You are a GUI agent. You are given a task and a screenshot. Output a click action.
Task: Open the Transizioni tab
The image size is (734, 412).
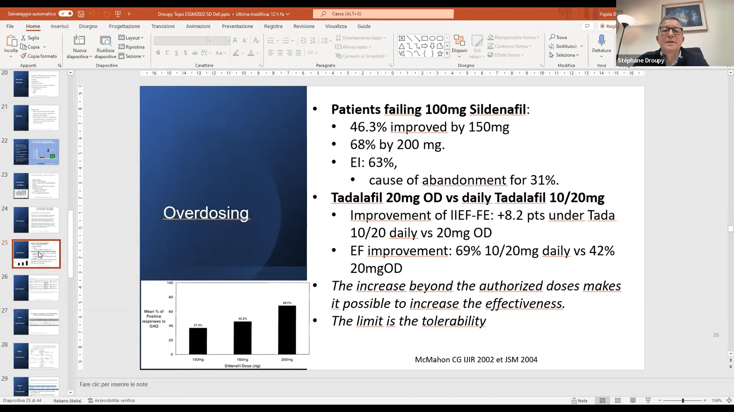(x=163, y=26)
